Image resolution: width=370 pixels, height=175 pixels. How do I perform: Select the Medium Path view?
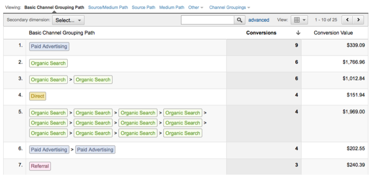pos(172,7)
